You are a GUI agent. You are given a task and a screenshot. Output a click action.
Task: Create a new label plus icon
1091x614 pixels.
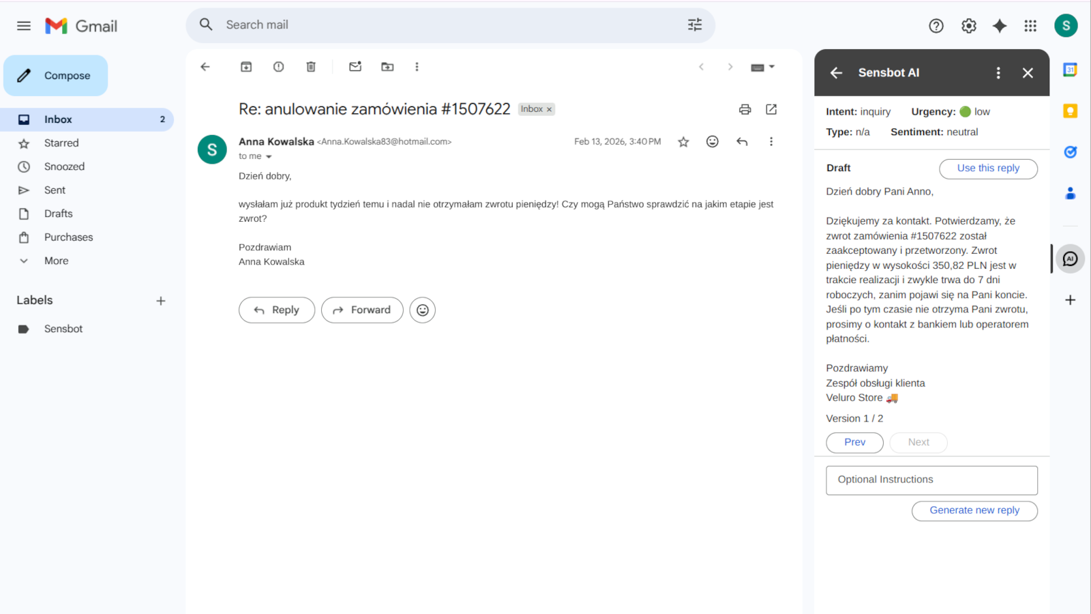pos(161,301)
